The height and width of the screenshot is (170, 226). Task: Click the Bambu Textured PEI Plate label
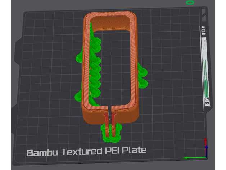(86, 151)
